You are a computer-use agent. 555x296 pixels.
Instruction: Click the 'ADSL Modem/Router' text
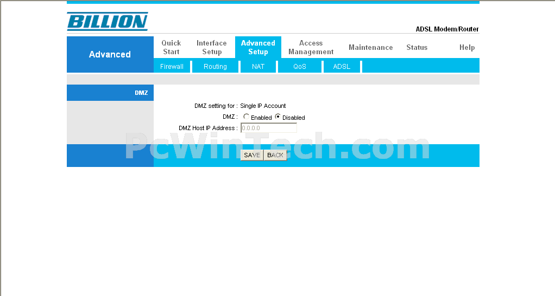click(447, 29)
